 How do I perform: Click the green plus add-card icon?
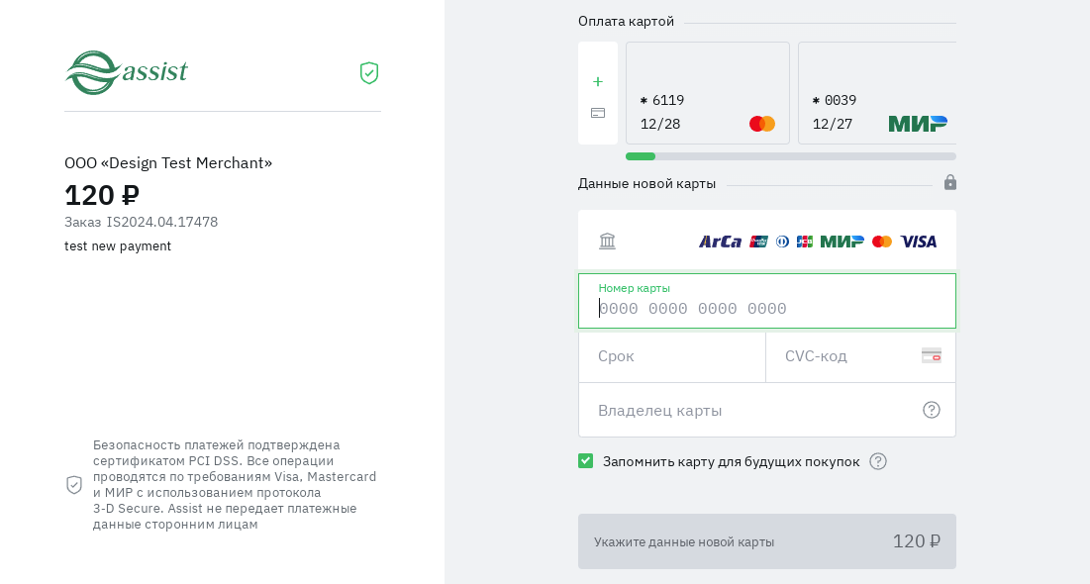coord(598,82)
